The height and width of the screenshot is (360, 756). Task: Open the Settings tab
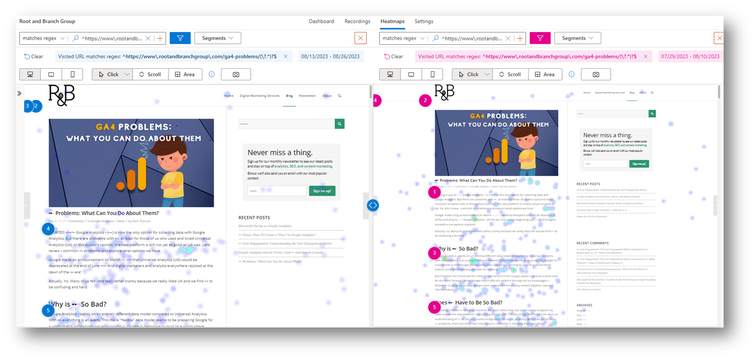pyautogui.click(x=424, y=21)
